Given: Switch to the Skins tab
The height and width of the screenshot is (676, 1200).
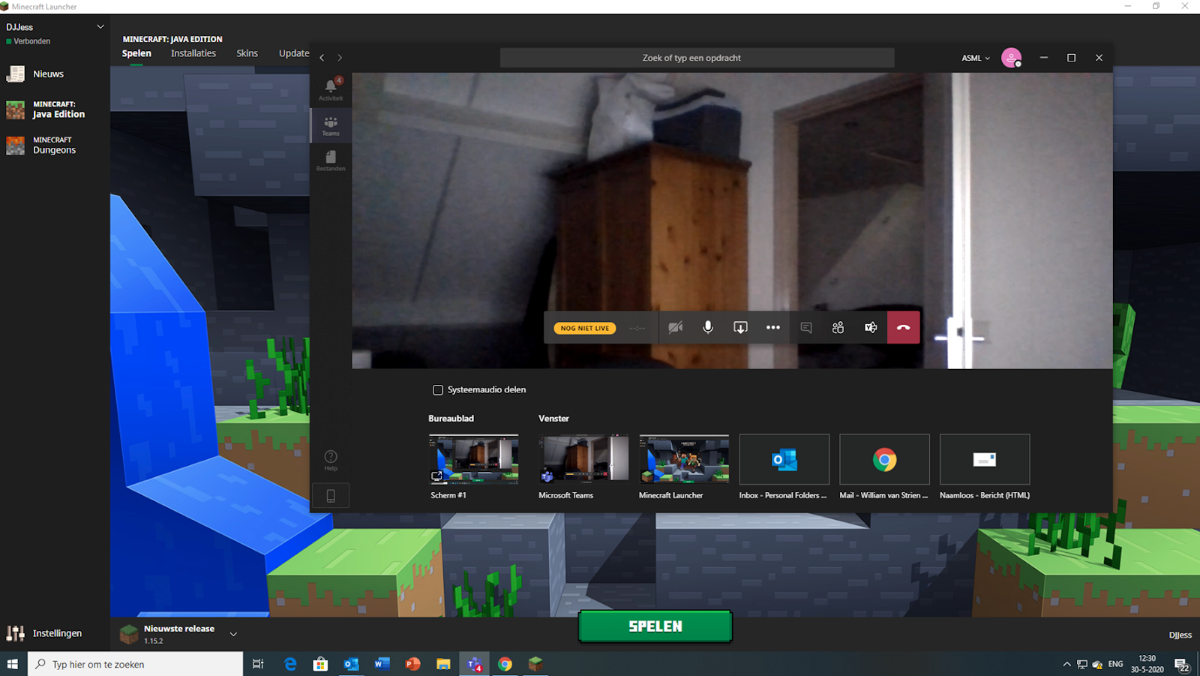Looking at the screenshot, I should point(247,53).
